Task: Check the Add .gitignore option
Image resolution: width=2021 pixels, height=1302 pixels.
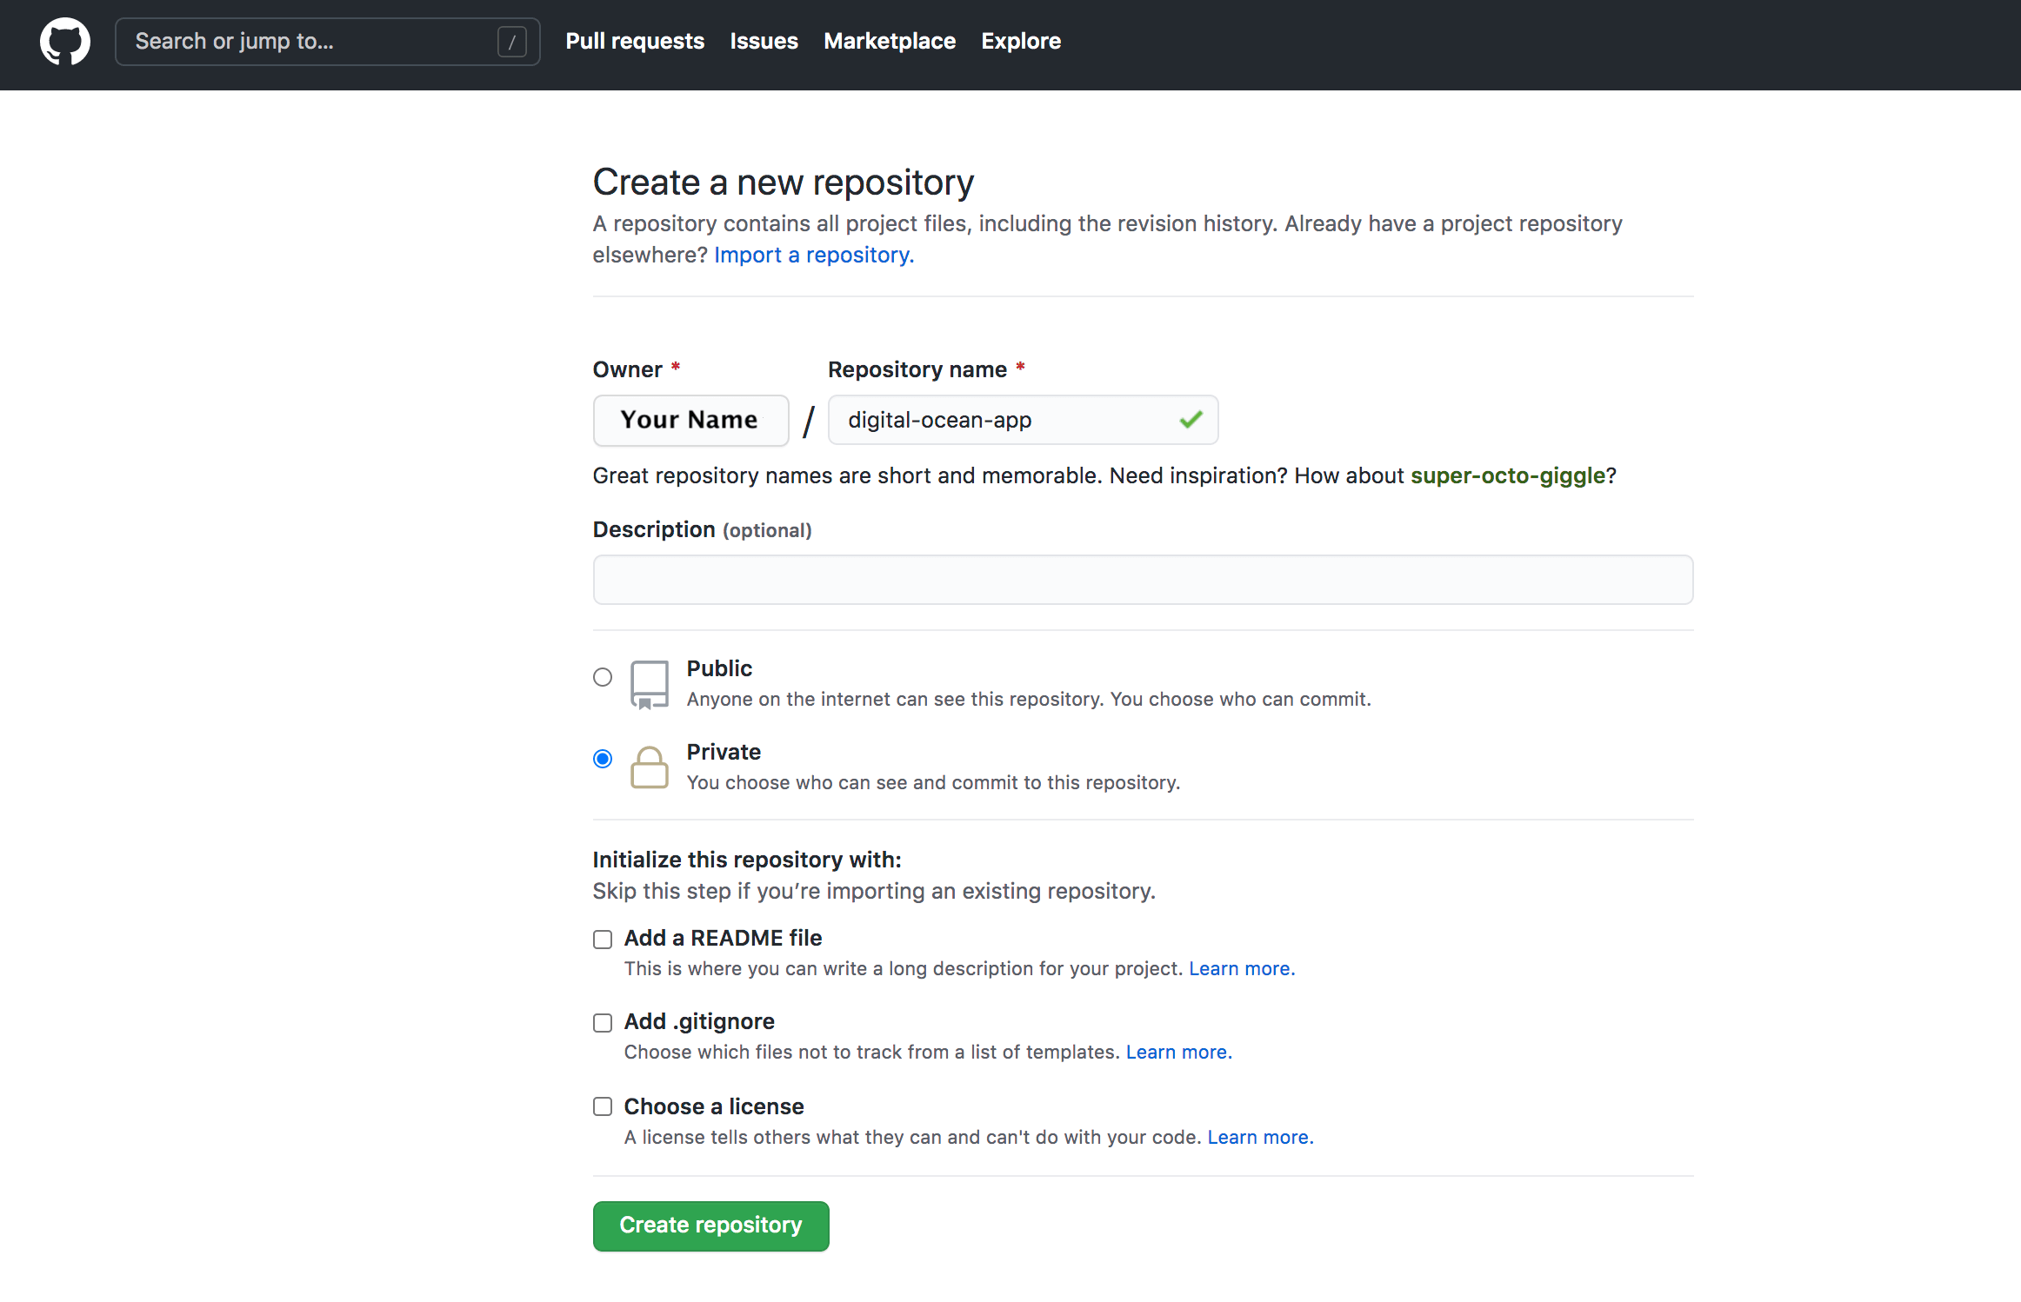Action: (602, 1022)
